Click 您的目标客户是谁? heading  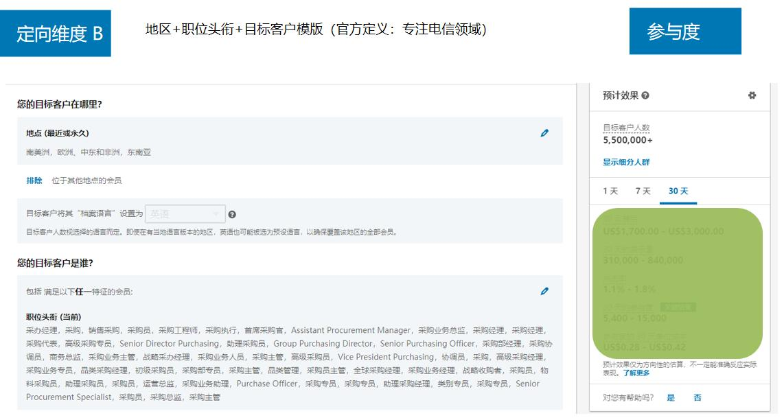(x=55, y=263)
